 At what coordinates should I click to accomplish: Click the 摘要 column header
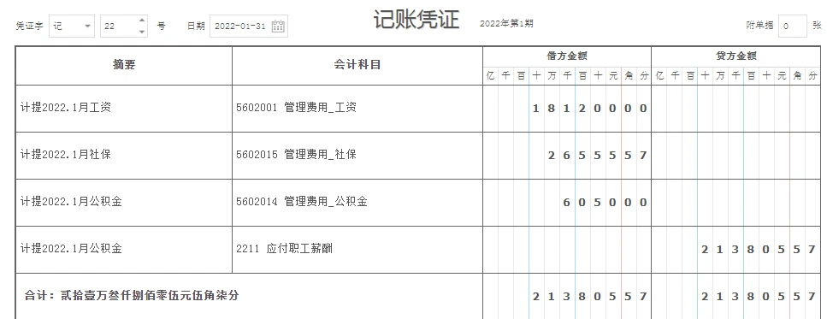[124, 65]
